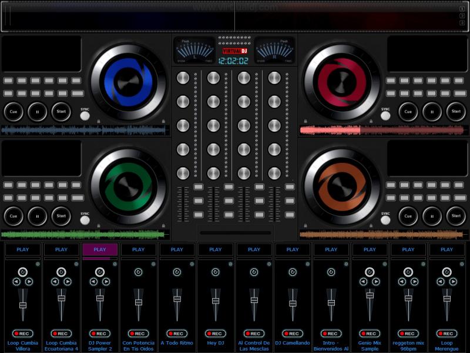Click next arrow in Genio Mix Sample slot
The height and width of the screenshot is (353, 470).
[376, 282]
